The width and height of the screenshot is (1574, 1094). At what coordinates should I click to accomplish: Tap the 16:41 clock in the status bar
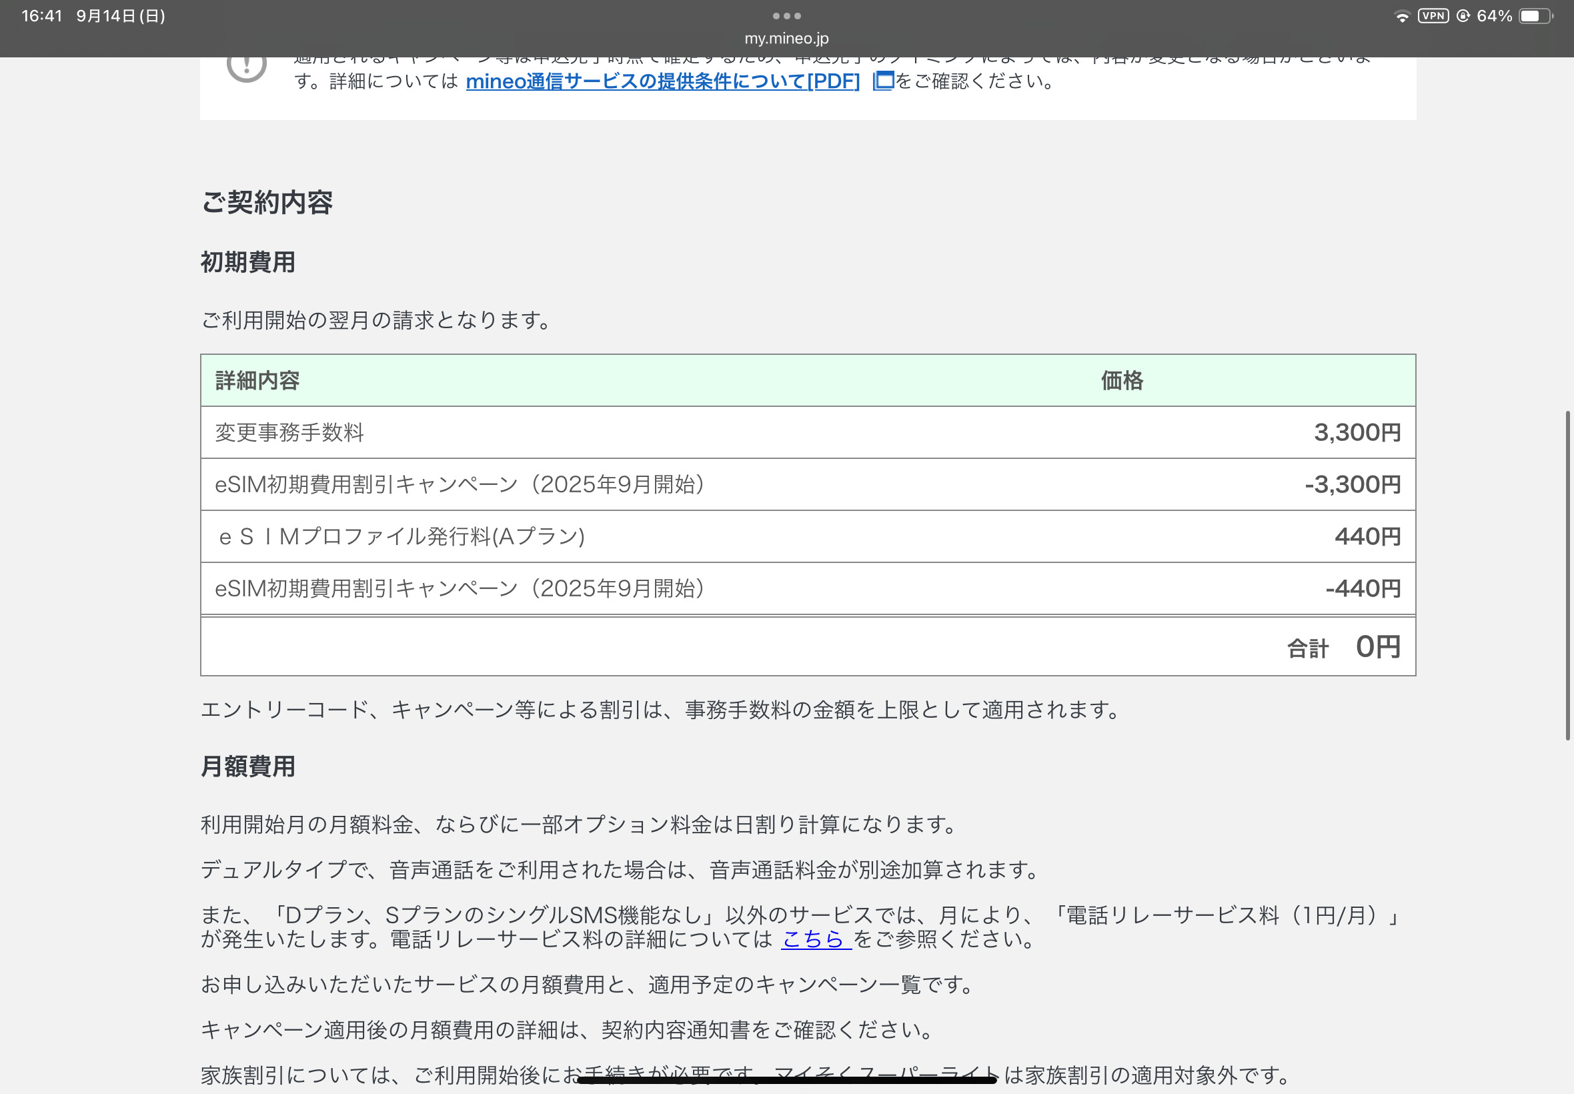(x=42, y=16)
